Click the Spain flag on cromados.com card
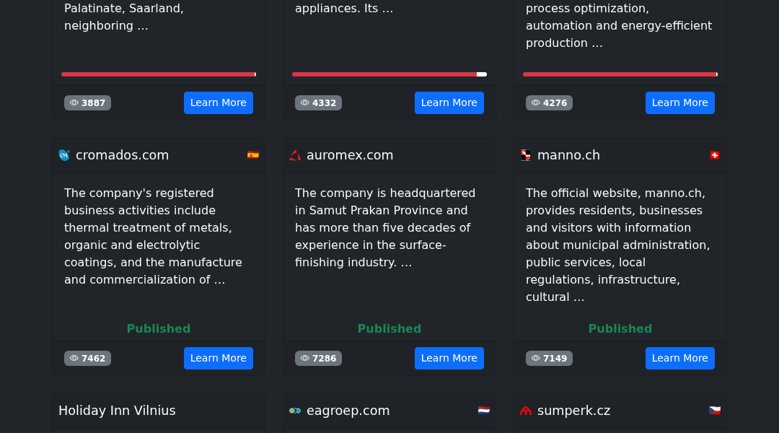The height and width of the screenshot is (433, 779). [253, 155]
